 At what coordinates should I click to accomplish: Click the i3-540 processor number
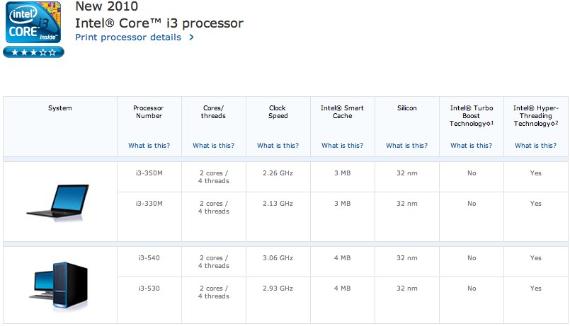[x=149, y=258]
